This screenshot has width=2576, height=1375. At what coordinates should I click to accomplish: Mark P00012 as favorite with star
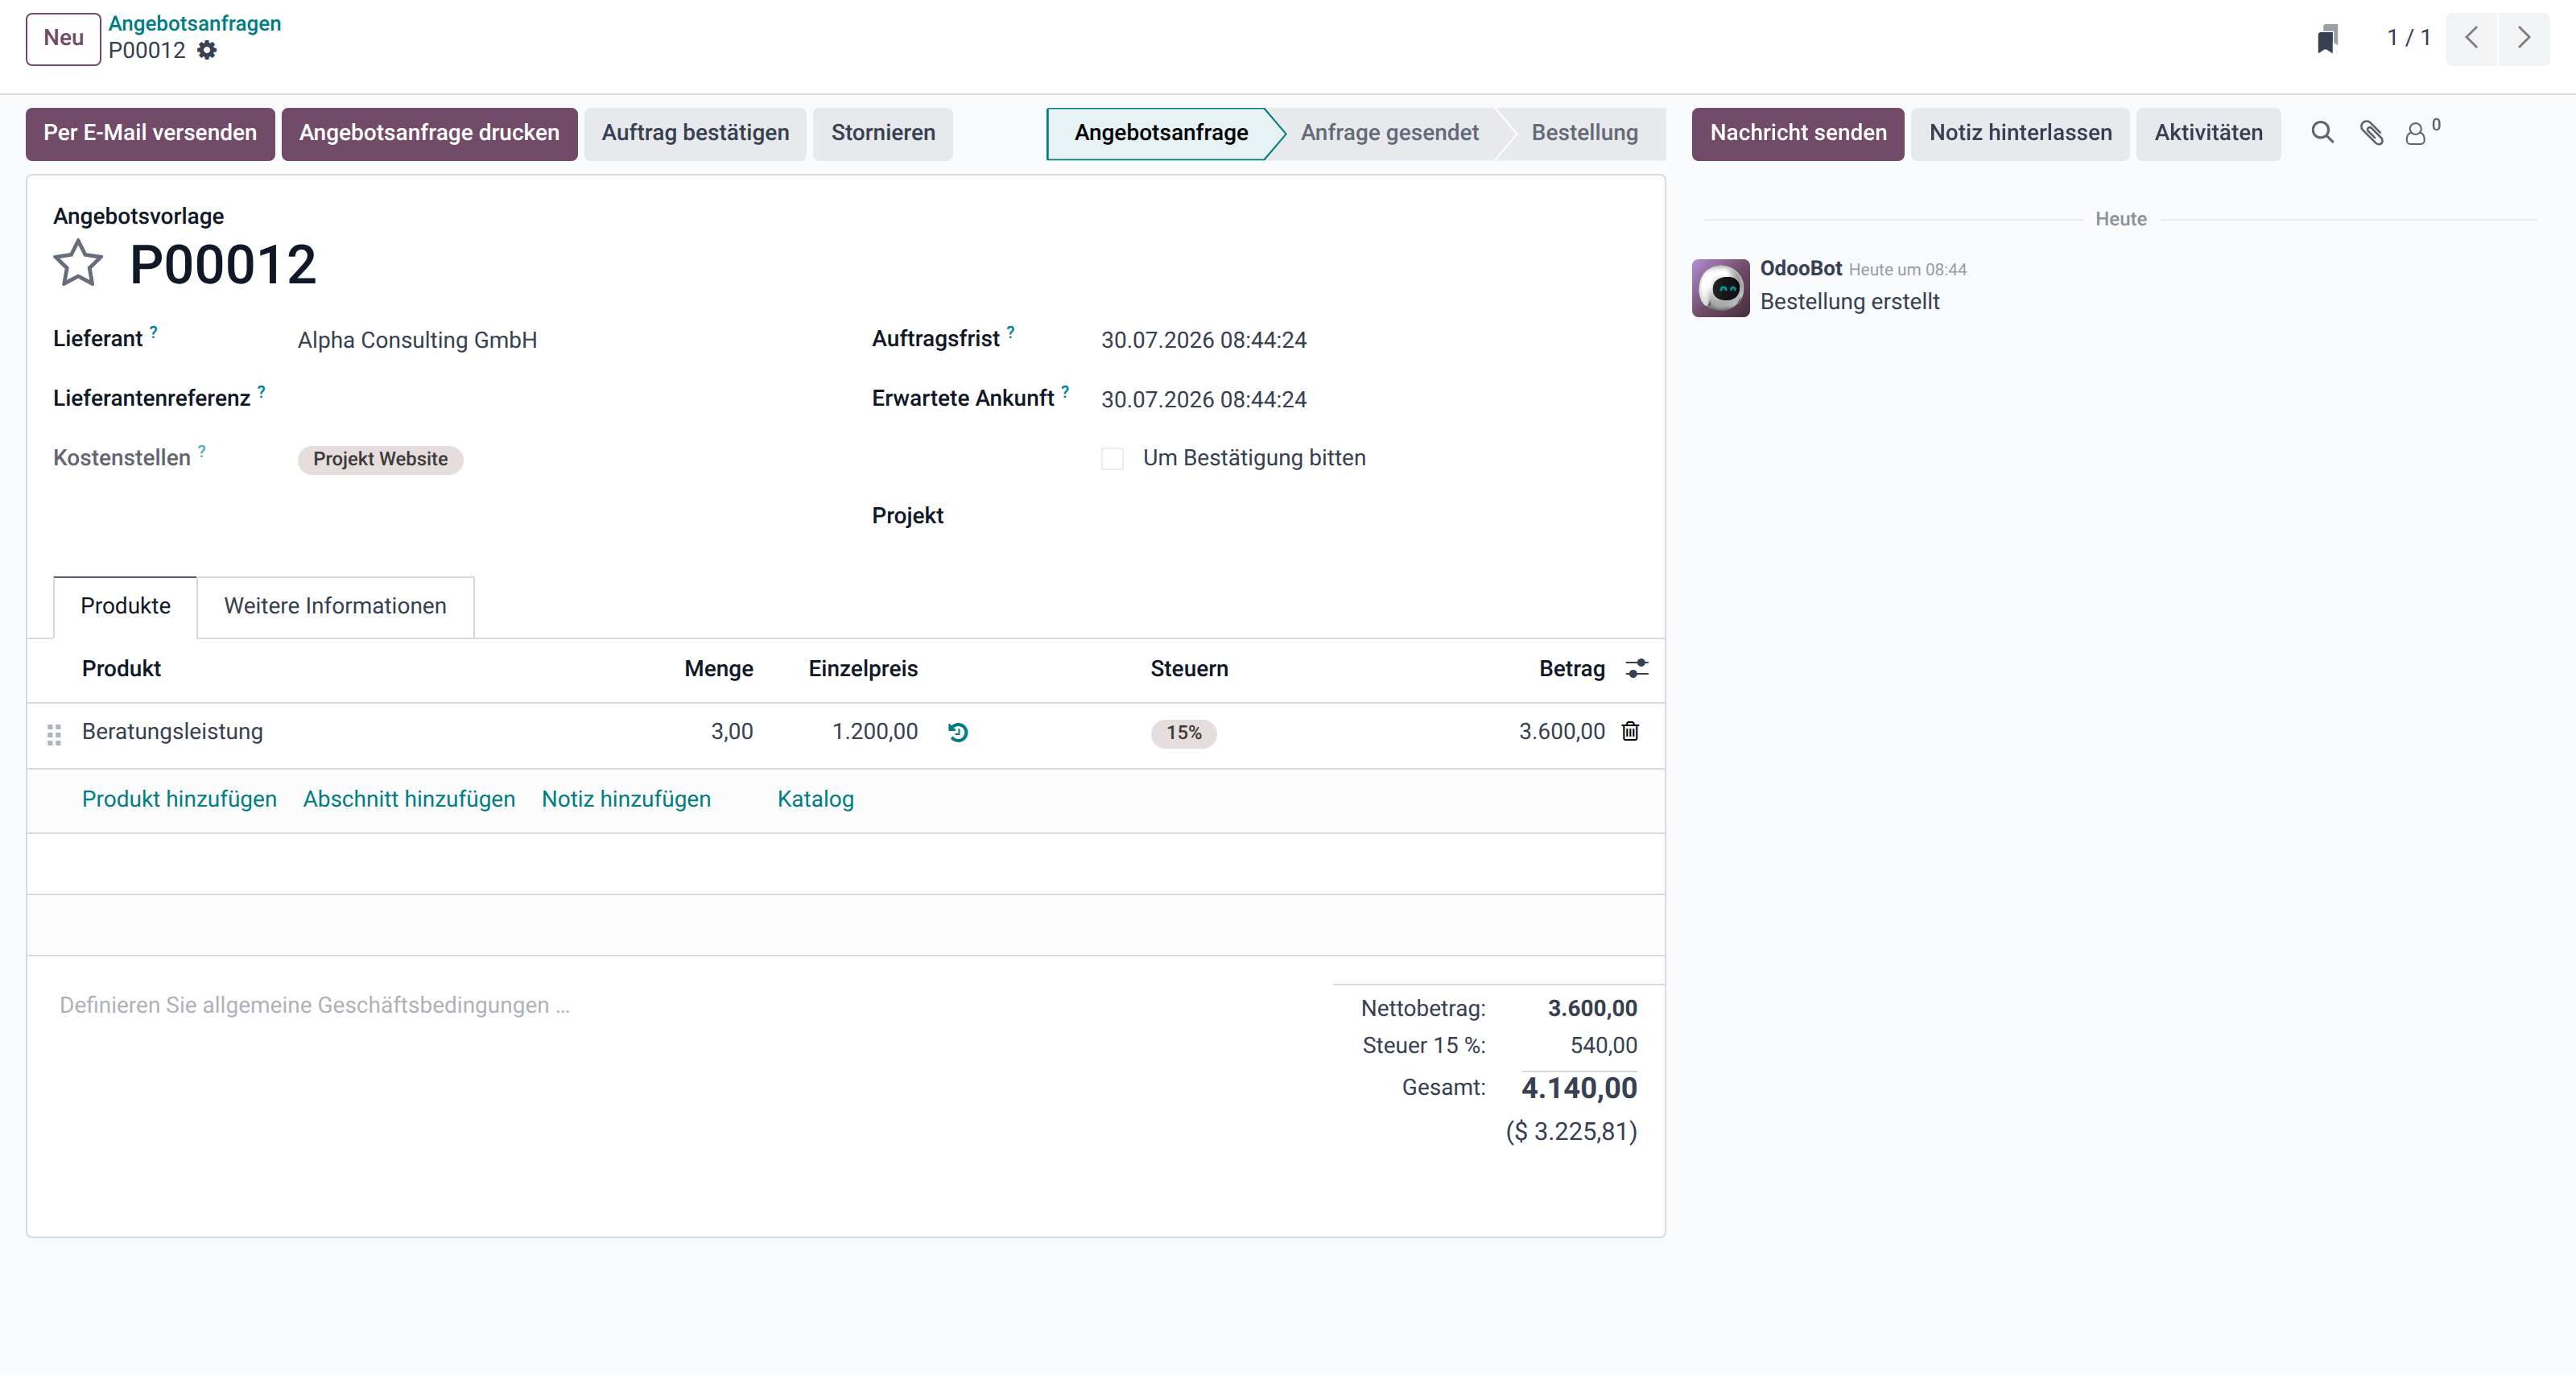[x=78, y=264]
